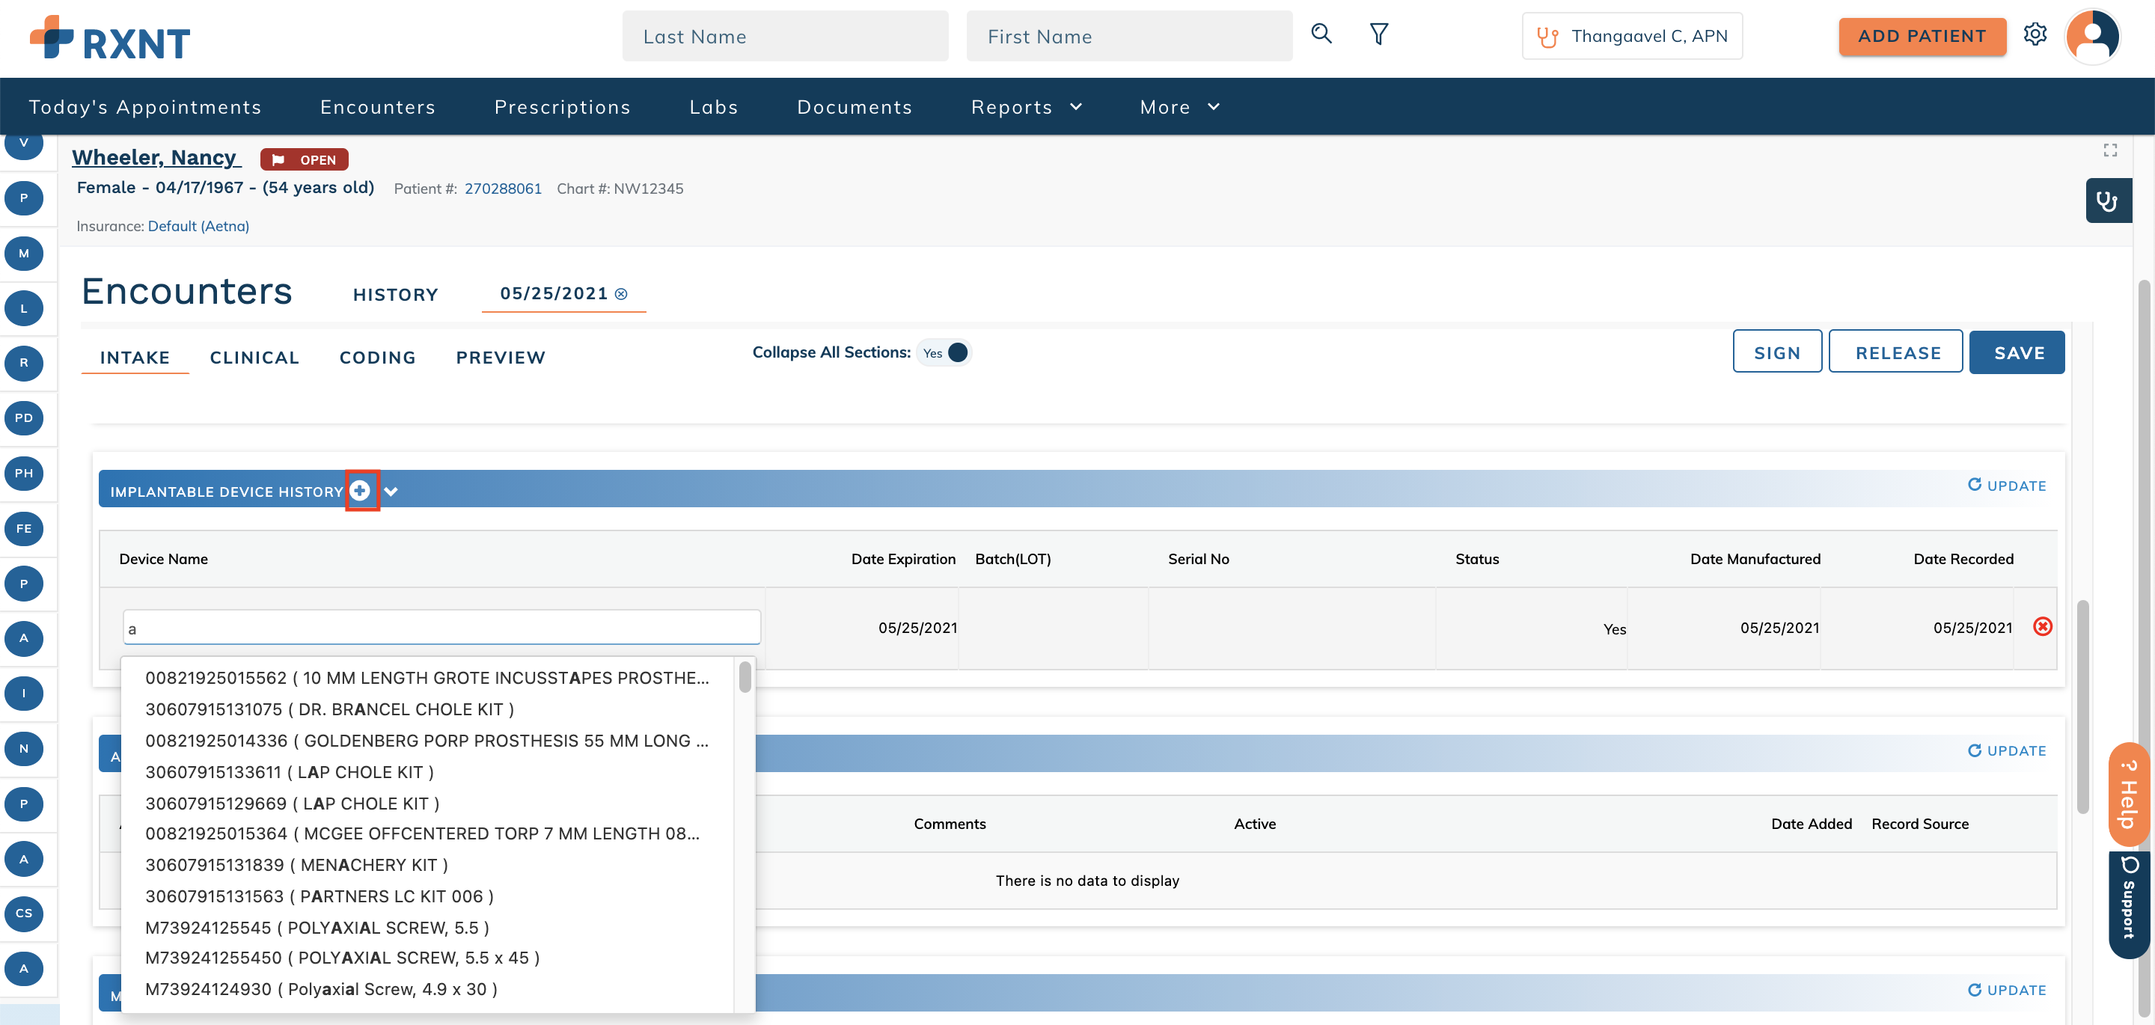Open the Reports dropdown menu

click(1027, 107)
